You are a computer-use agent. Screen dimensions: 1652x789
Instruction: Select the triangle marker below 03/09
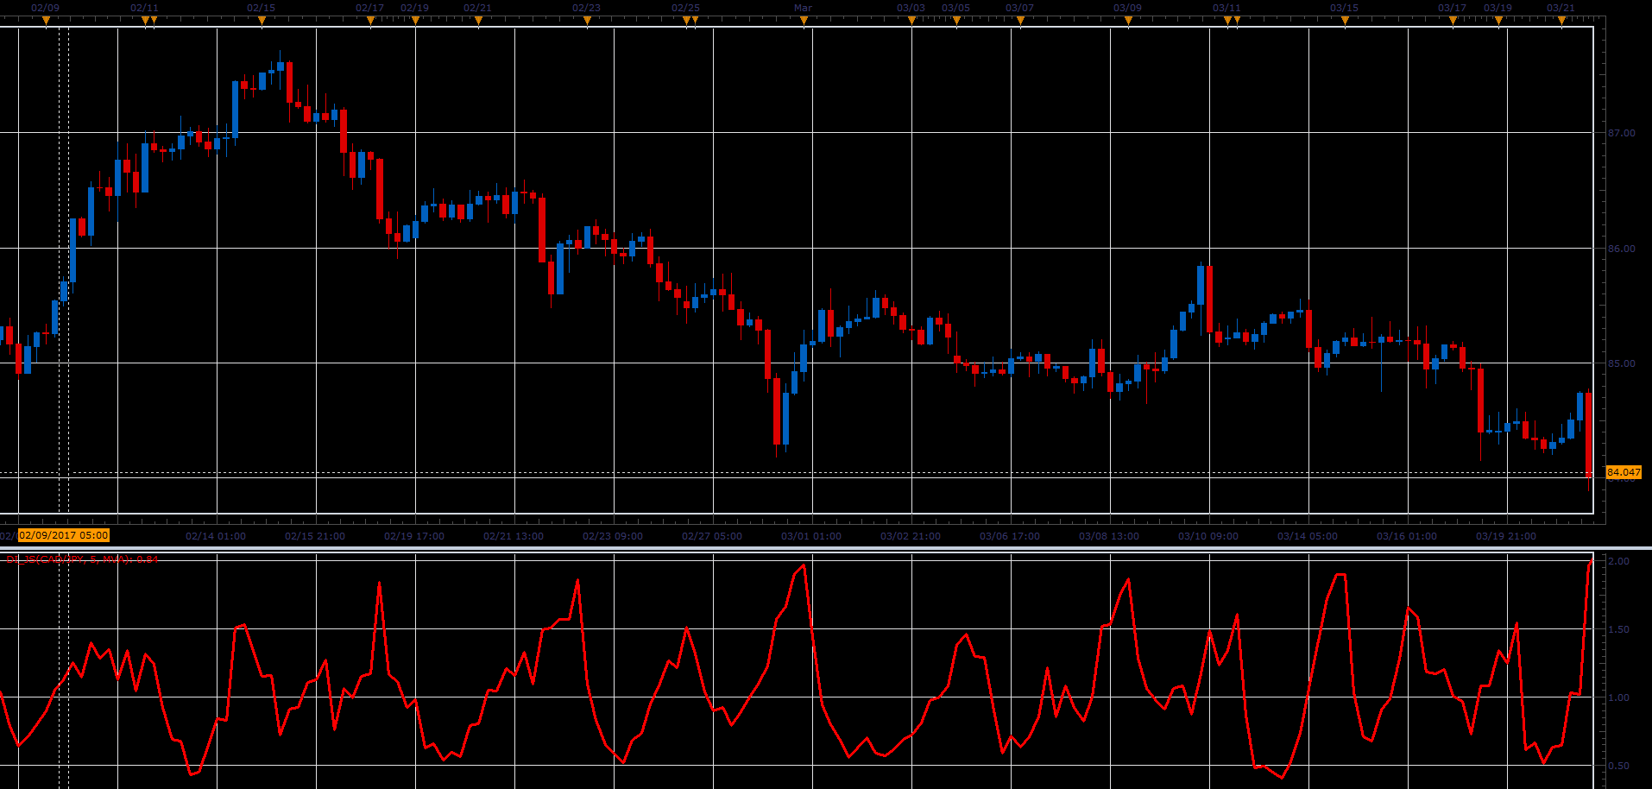pos(1128,21)
